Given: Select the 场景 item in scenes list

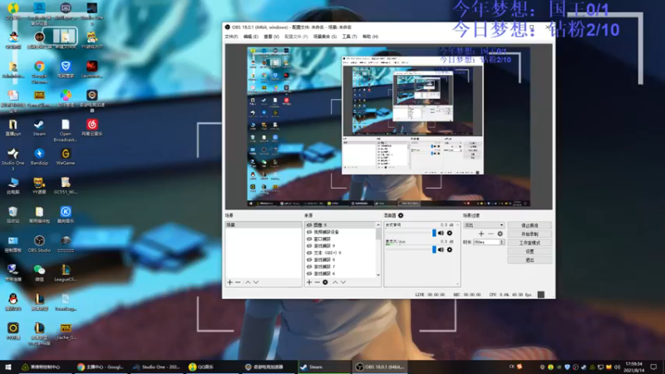Looking at the screenshot, I should click(x=264, y=225).
